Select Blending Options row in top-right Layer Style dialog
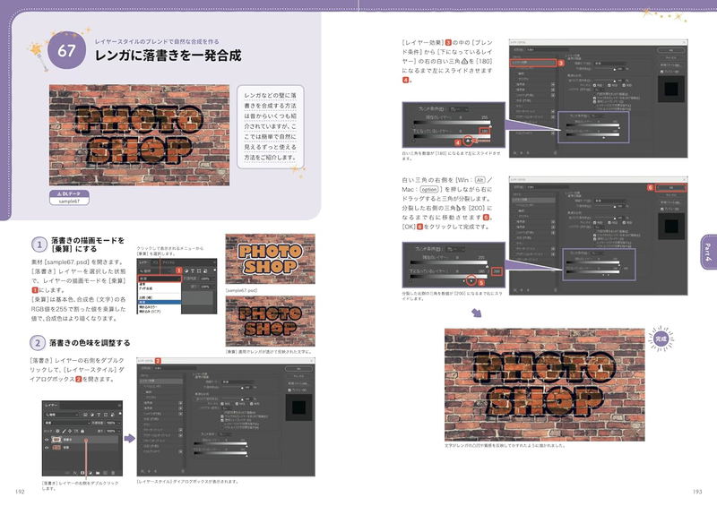This screenshot has height=506, width=717. [532, 63]
